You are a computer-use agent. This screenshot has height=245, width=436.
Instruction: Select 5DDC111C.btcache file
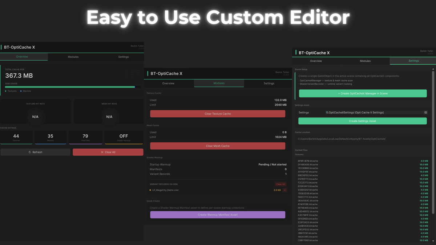pos(308,197)
